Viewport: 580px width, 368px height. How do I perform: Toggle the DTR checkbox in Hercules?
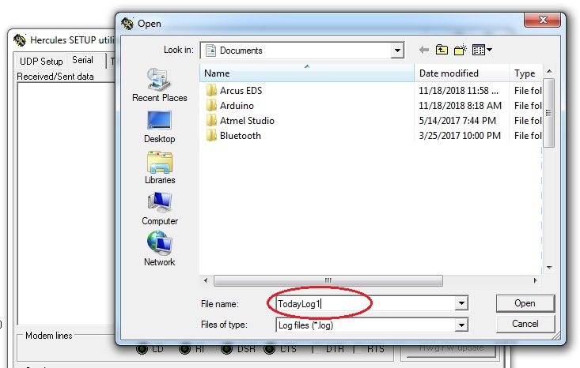pyautogui.click(x=317, y=349)
